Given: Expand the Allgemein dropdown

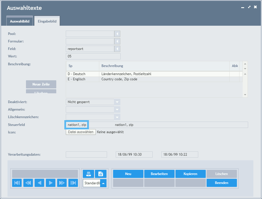Looking at the screenshot, I should [117, 109].
